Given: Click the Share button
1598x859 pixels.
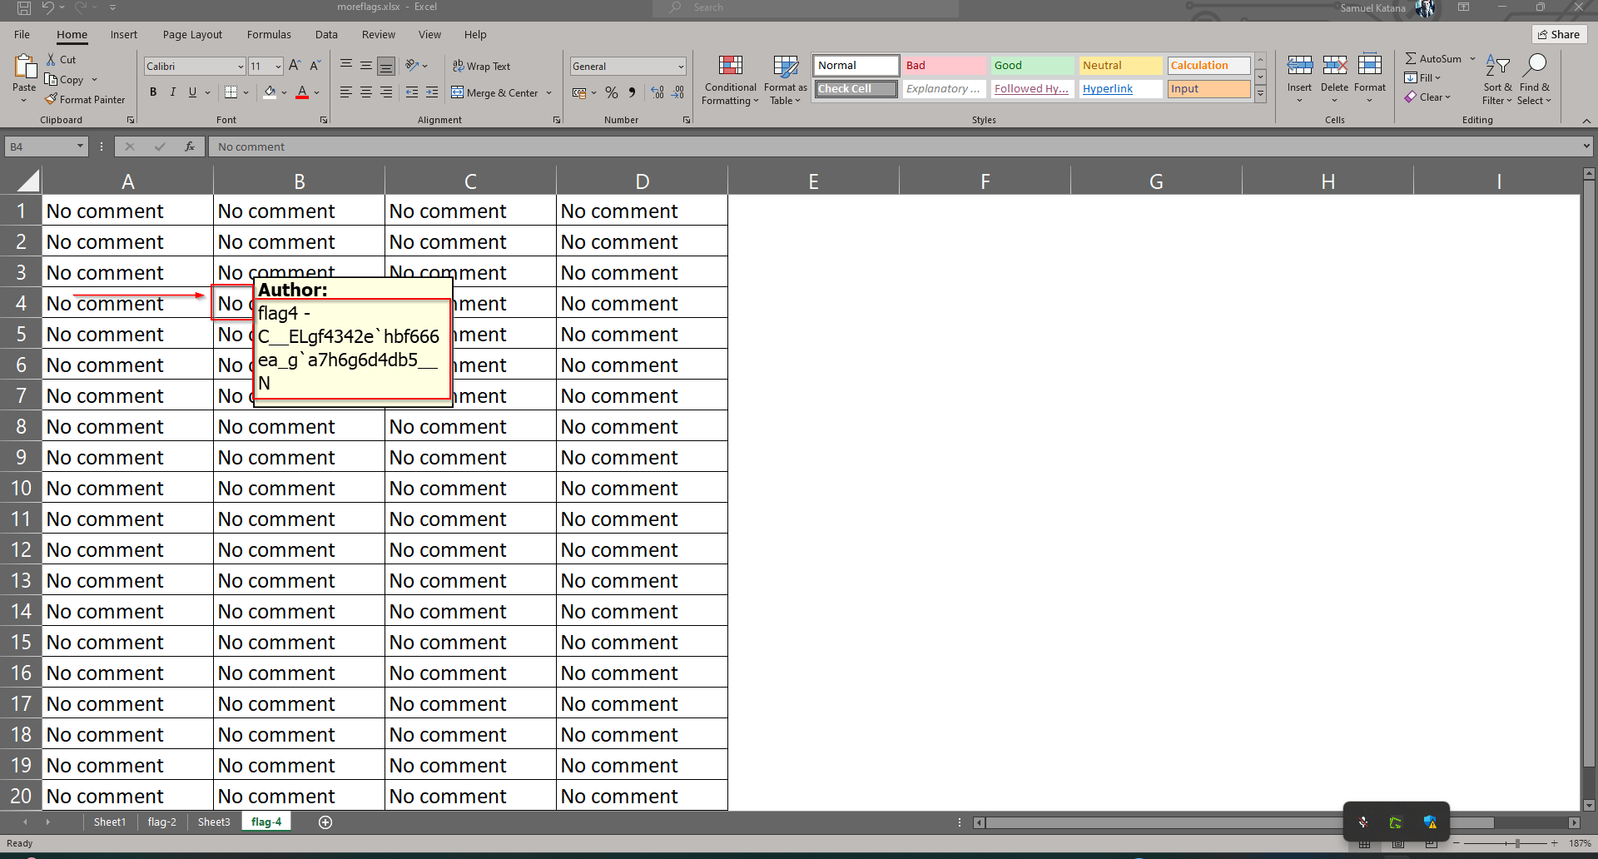Looking at the screenshot, I should pos(1559,34).
